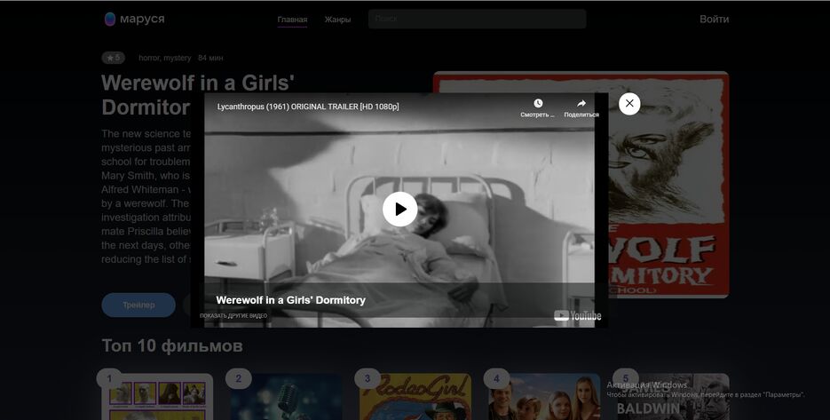Open video title Lycanthropus (1961) ORIGINAL TRAILER
The image size is (830, 420).
(307, 107)
